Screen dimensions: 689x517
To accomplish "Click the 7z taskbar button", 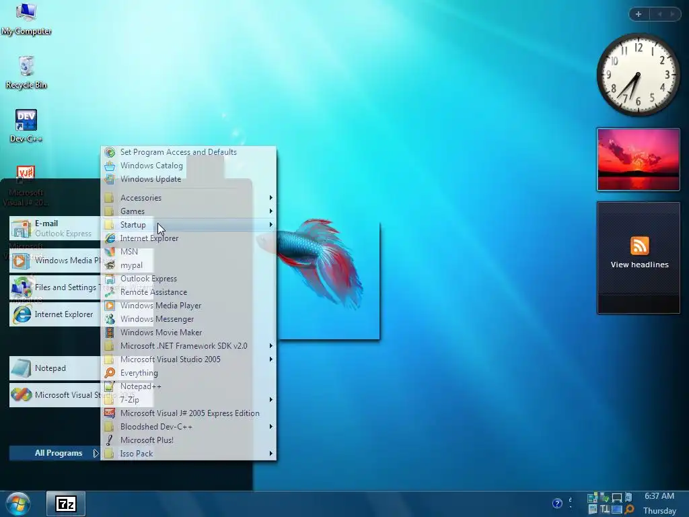I will pyautogui.click(x=66, y=504).
